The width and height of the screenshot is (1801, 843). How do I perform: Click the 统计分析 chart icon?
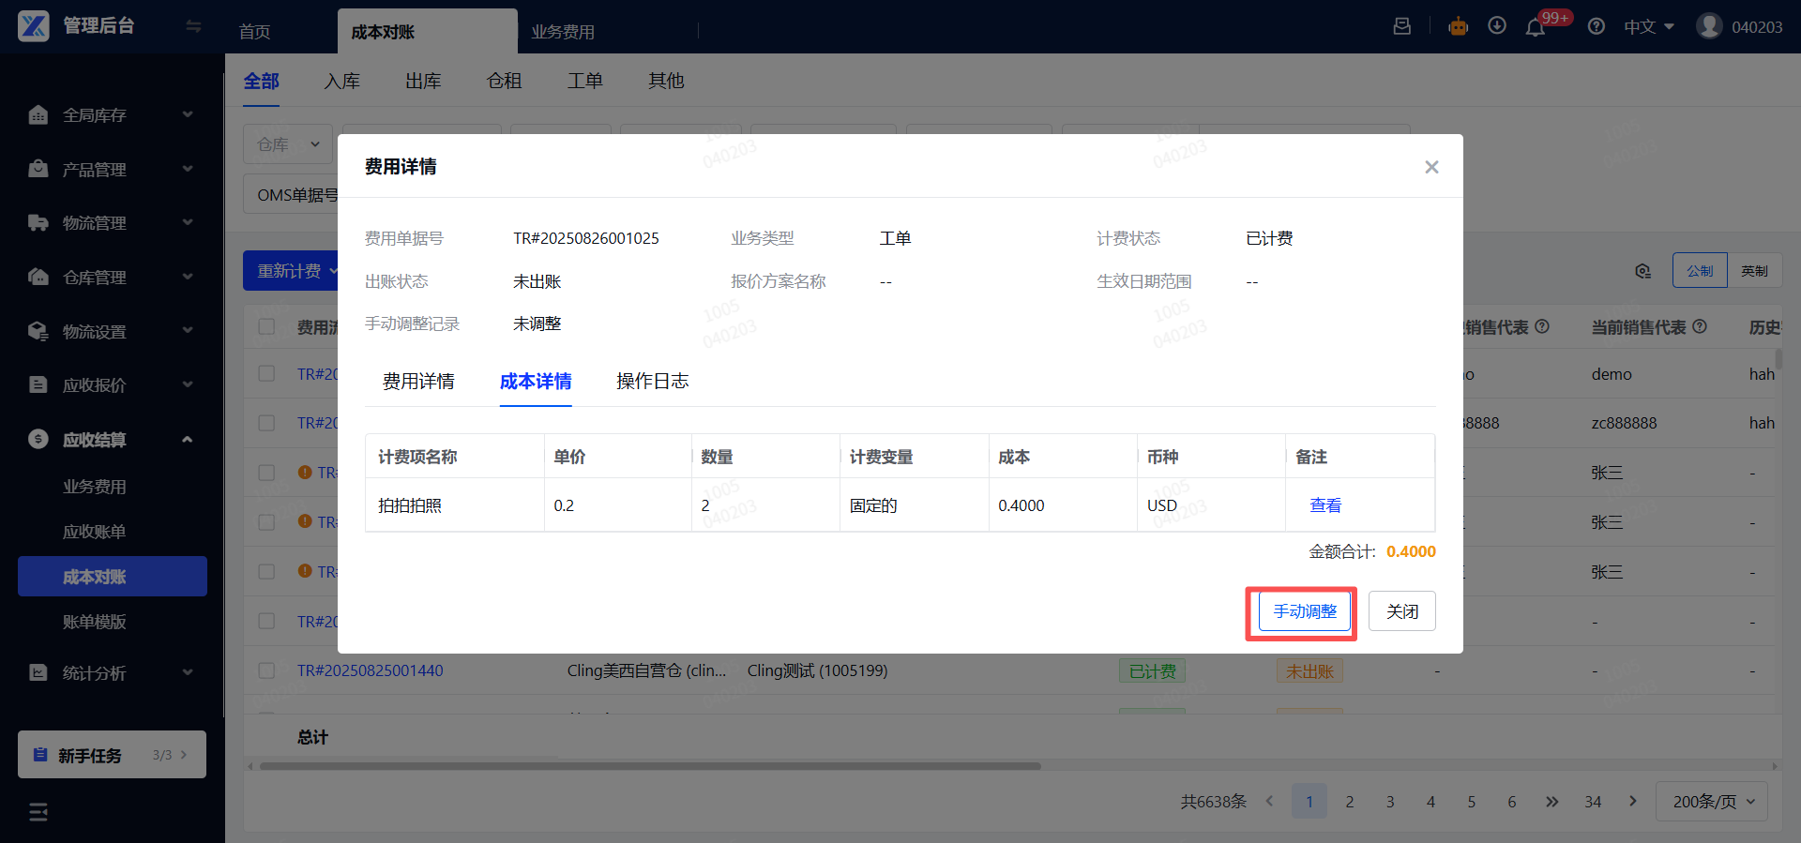[38, 672]
